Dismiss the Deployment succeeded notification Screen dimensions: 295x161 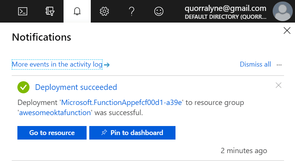pyautogui.click(x=279, y=85)
